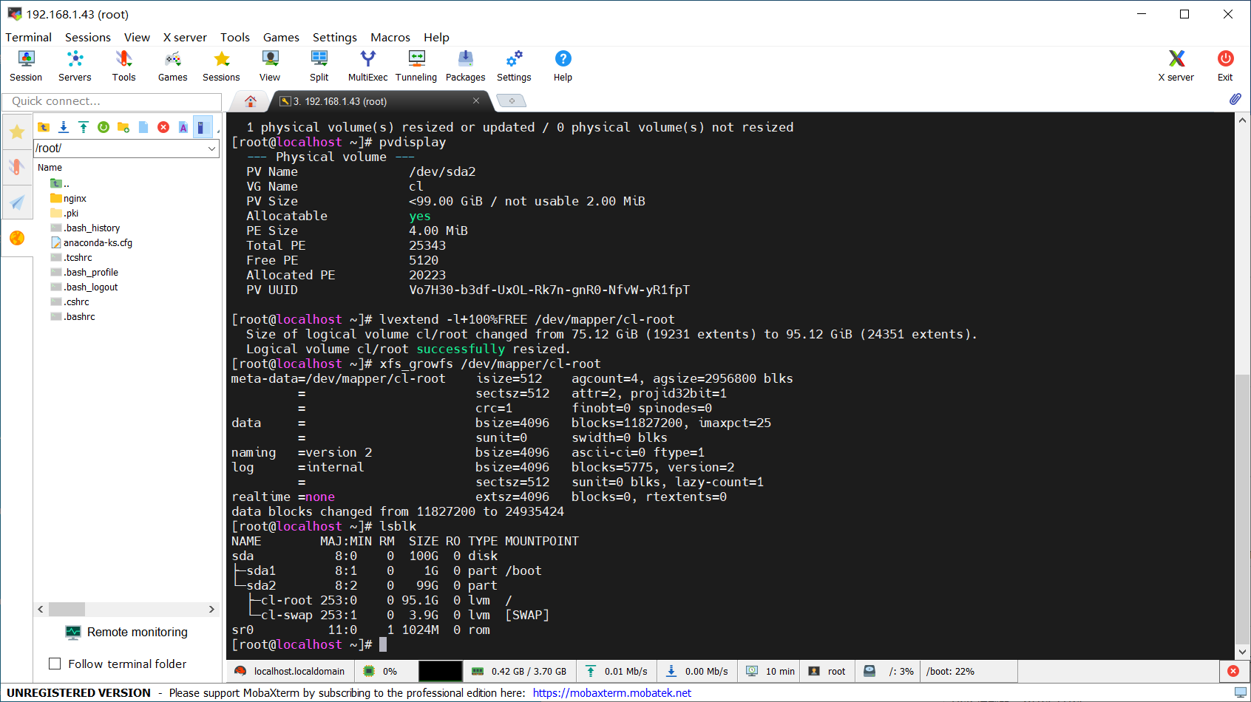Open the Servers toolbar icon
Viewport: 1251px width, 702px height.
pos(75,66)
